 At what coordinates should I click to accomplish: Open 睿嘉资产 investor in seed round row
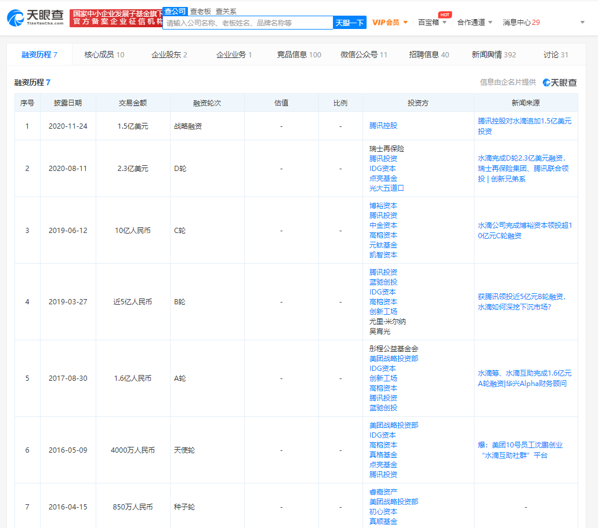pyautogui.click(x=383, y=491)
